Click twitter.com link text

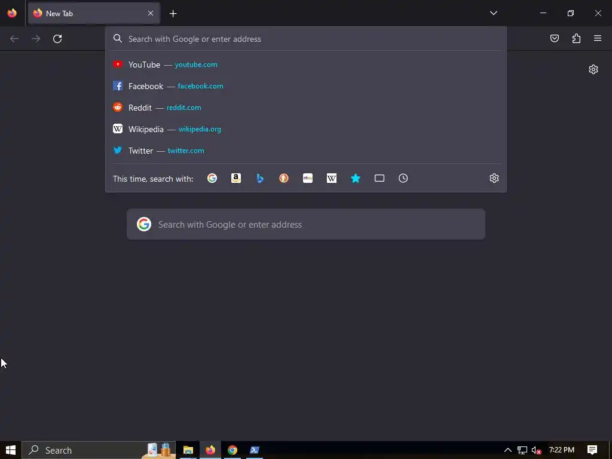click(186, 150)
